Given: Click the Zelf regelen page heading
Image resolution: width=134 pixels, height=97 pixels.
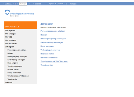Looking at the screenshot, I should pyautogui.click(x=47, y=24).
